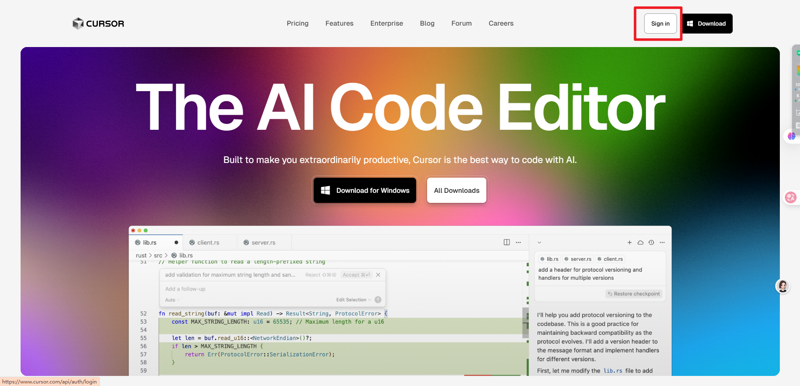Click the MAX_STRING_LENGTH constant on line 53

tap(218, 322)
